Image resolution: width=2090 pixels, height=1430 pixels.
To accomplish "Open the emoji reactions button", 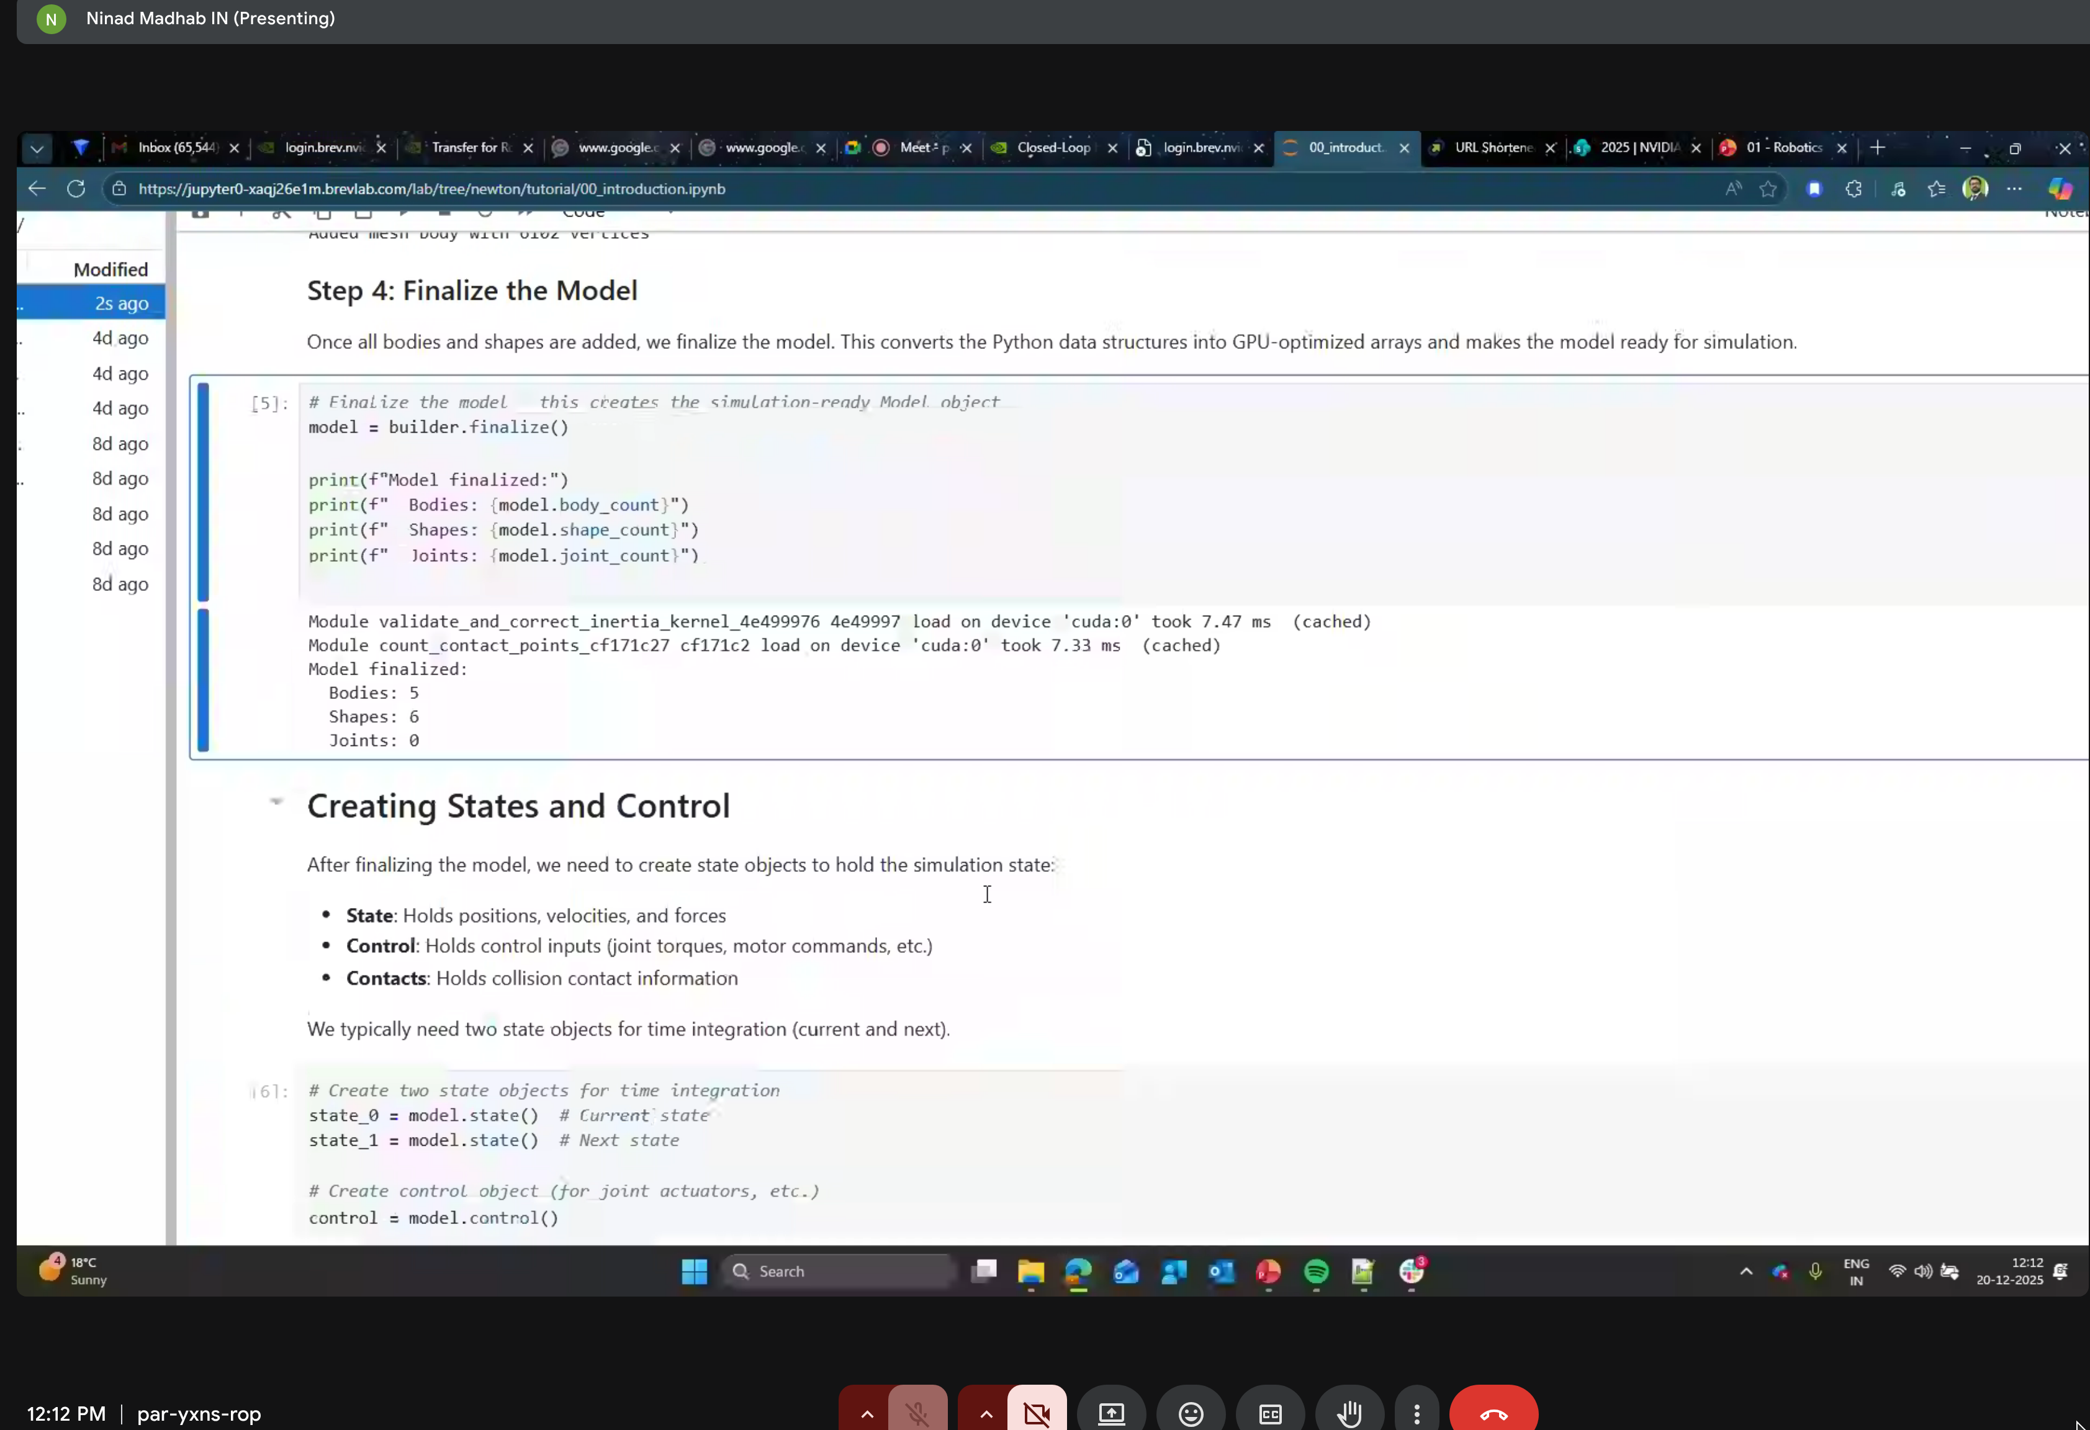I will coord(1190,1413).
